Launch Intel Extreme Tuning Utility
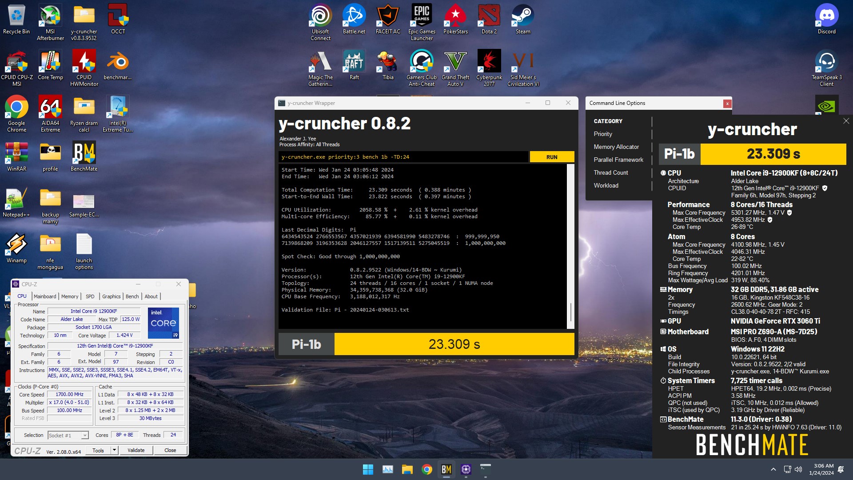The height and width of the screenshot is (480, 853). tap(118, 114)
